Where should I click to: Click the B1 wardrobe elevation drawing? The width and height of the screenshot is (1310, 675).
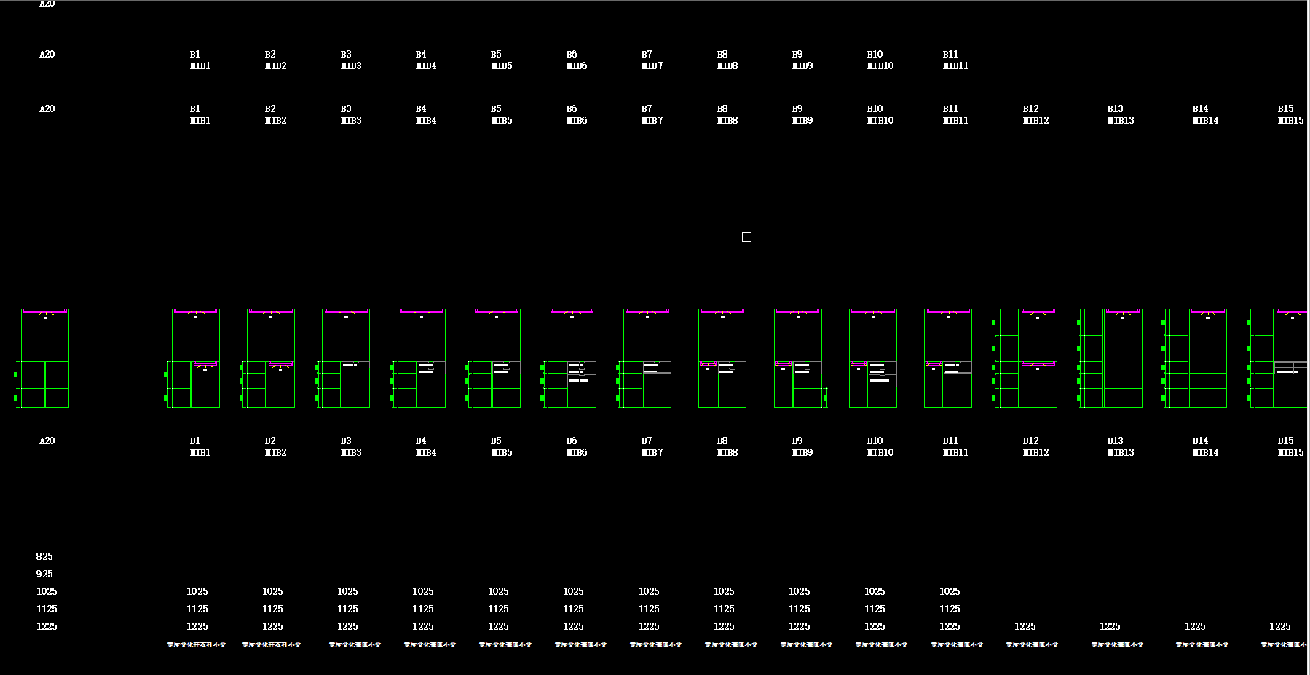pyautogui.click(x=195, y=358)
